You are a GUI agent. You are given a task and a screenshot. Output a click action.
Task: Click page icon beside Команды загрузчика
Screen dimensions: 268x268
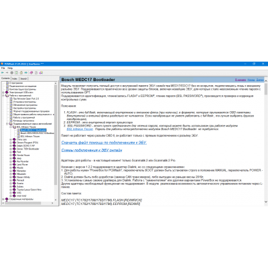click(x=11, y=121)
